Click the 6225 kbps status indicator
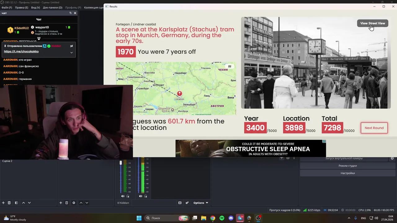 [x=312, y=210]
